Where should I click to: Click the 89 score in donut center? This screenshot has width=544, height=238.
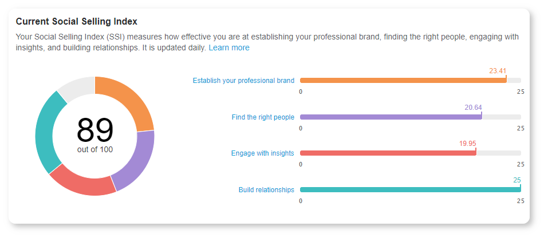[94, 130]
